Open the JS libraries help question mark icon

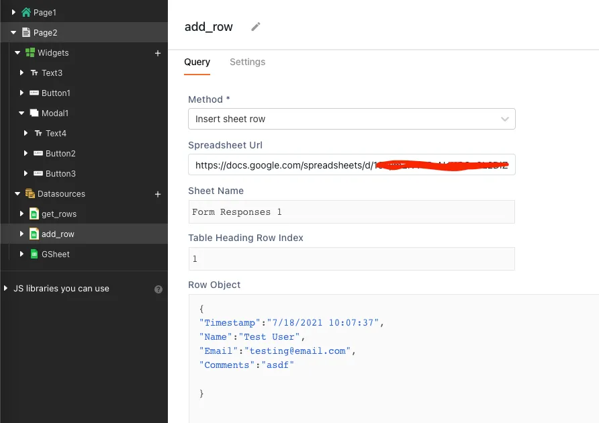coord(158,289)
